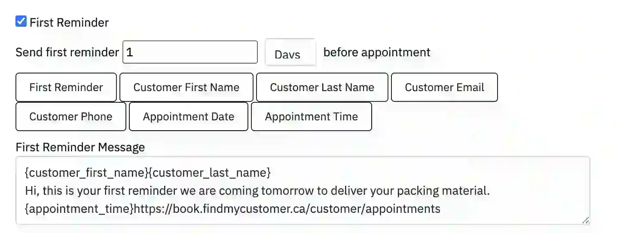Viewport: 617px width, 233px height.
Task: Insert the First Reminder placeholder button
Action: pyautogui.click(x=66, y=87)
